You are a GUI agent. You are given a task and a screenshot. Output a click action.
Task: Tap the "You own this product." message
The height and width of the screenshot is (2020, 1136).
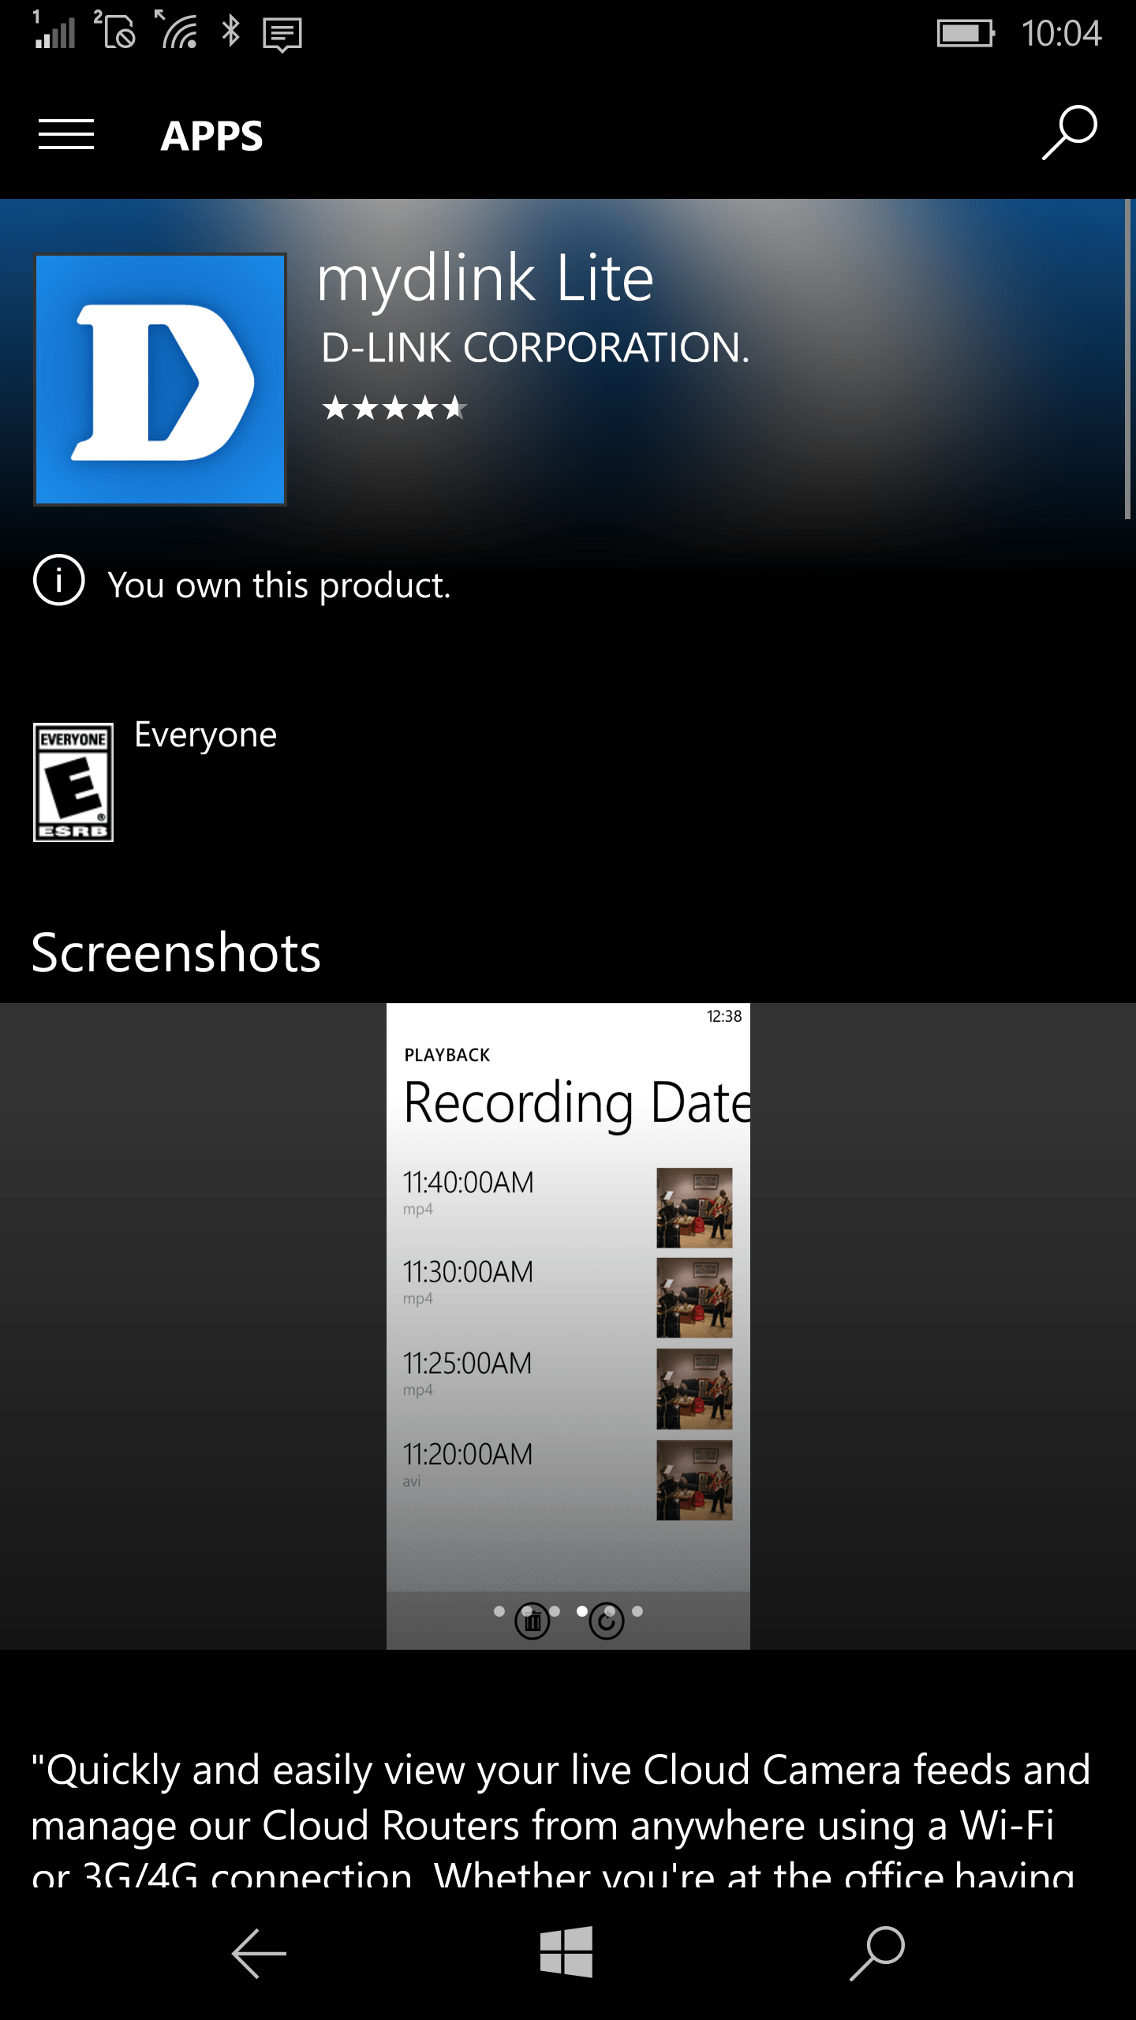pyautogui.click(x=279, y=585)
